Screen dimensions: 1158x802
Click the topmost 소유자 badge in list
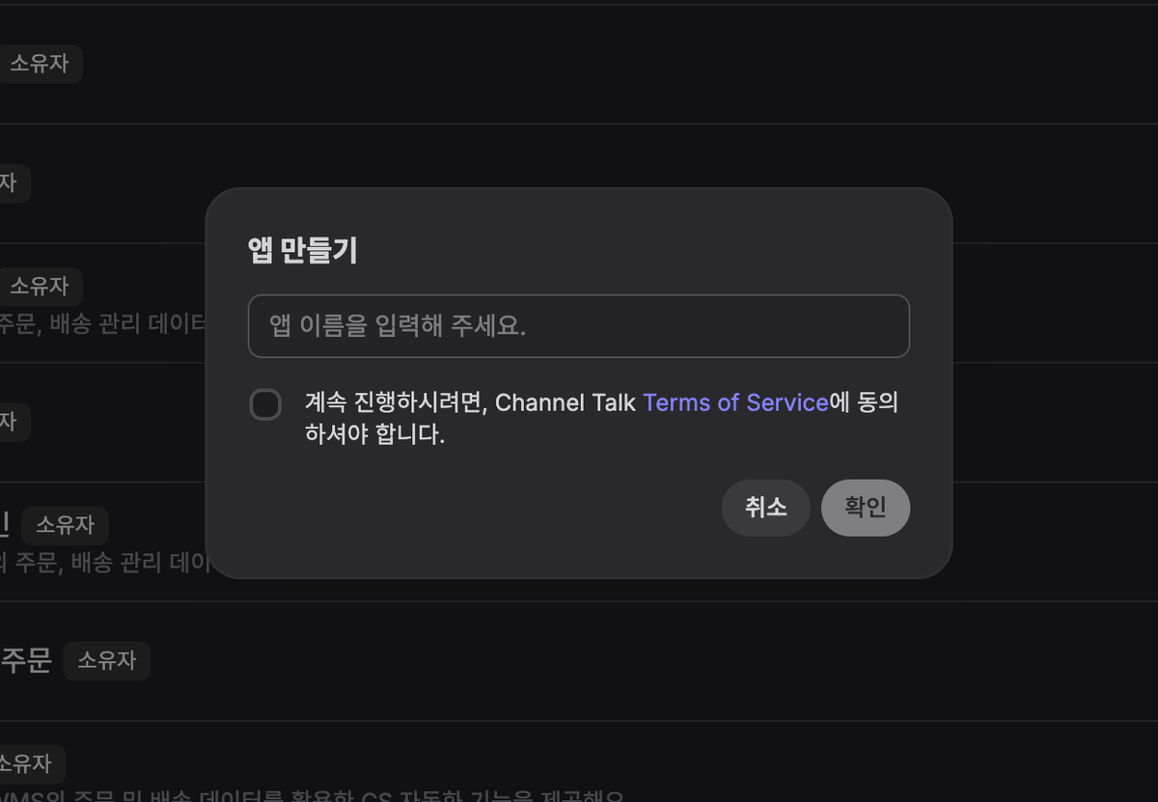coord(39,65)
